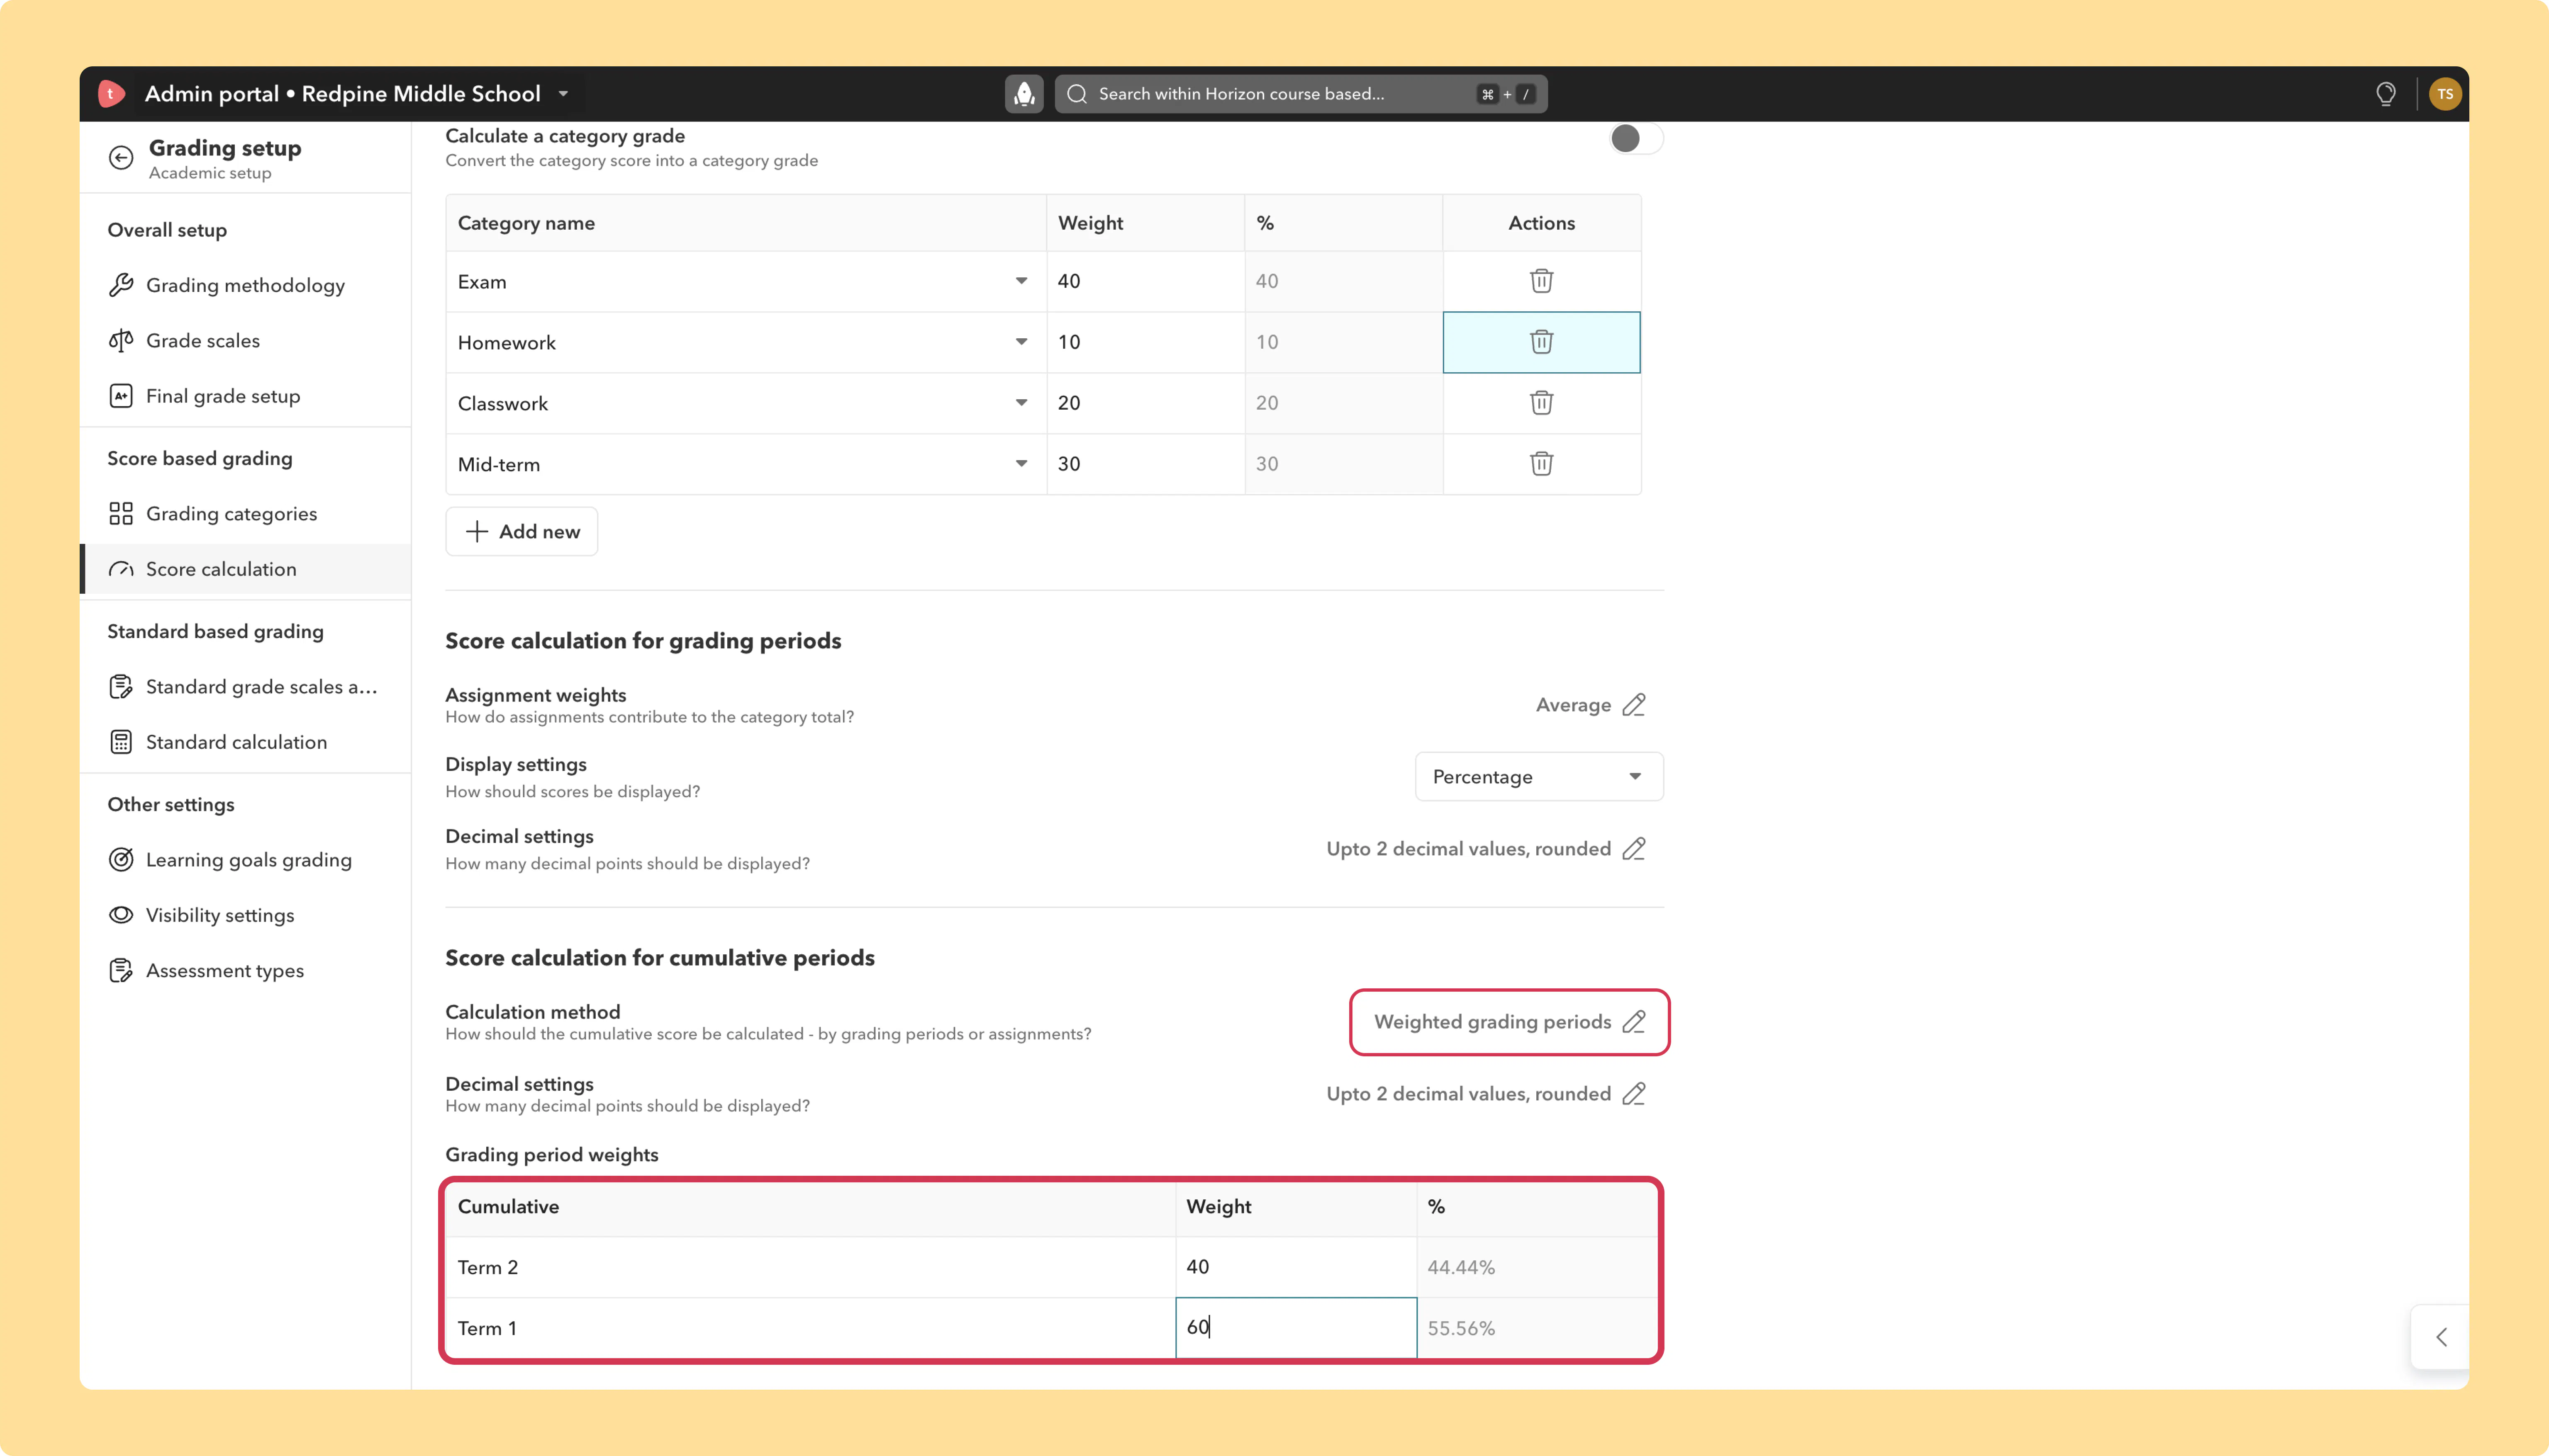Image resolution: width=2549 pixels, height=1456 pixels.
Task: Open Standard calculation in sidebar
Action: coord(245,742)
